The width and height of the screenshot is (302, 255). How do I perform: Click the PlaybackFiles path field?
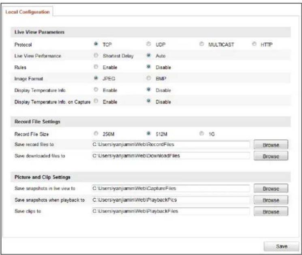pyautogui.click(x=171, y=211)
